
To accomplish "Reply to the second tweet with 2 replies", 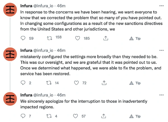I will [24, 83].
